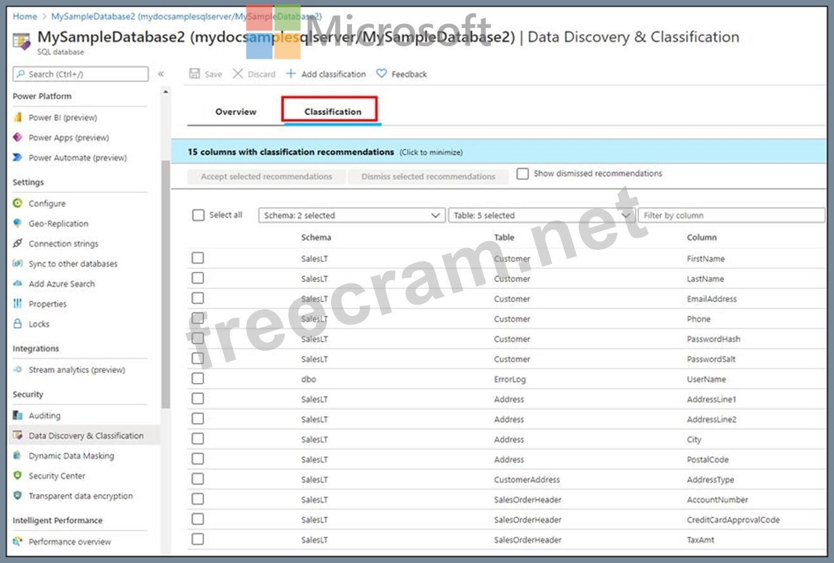The image size is (834, 563).
Task: Check the PasswordHash row checkbox
Action: [x=198, y=338]
